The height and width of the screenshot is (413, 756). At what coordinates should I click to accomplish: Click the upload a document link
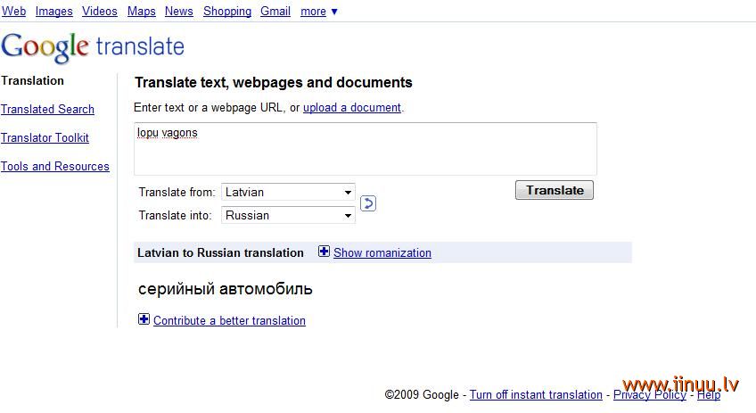pos(352,108)
